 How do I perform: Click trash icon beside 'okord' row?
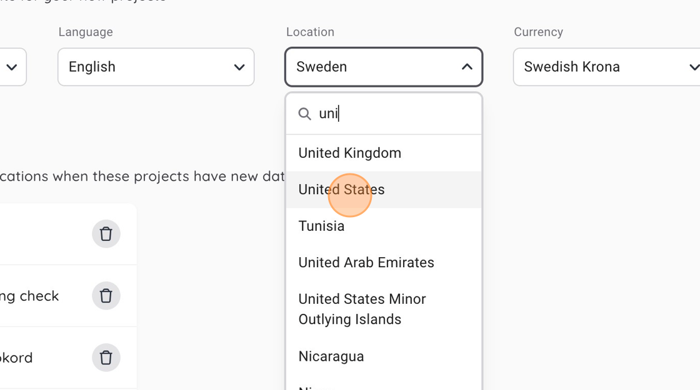pos(106,358)
